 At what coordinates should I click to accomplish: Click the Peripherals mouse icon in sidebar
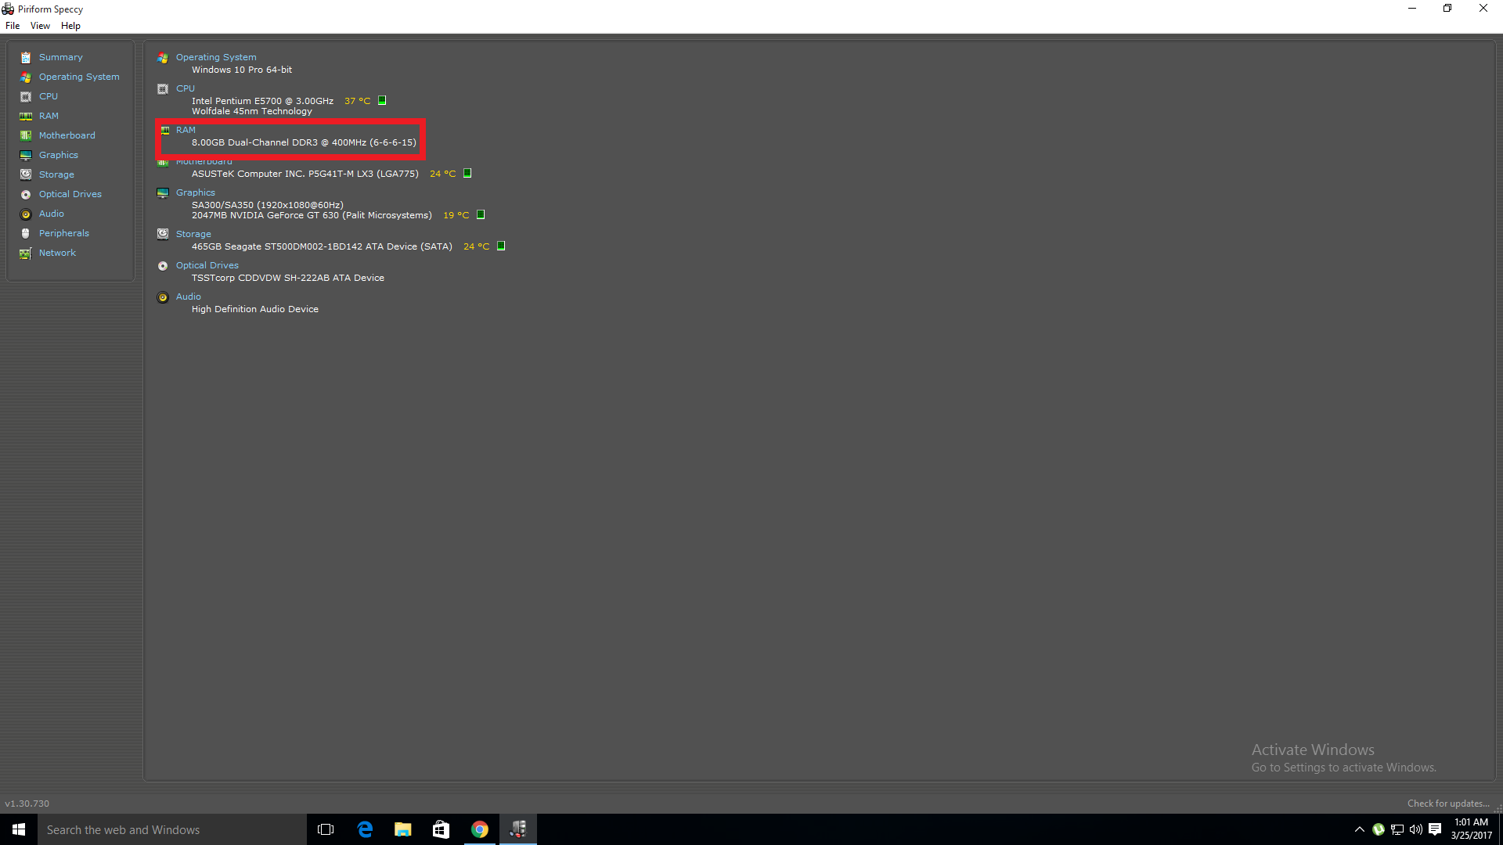coord(26,234)
